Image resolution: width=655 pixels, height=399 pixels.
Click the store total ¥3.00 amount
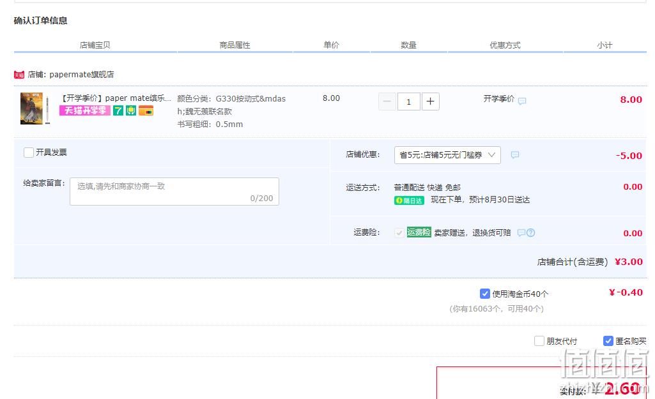(x=629, y=262)
